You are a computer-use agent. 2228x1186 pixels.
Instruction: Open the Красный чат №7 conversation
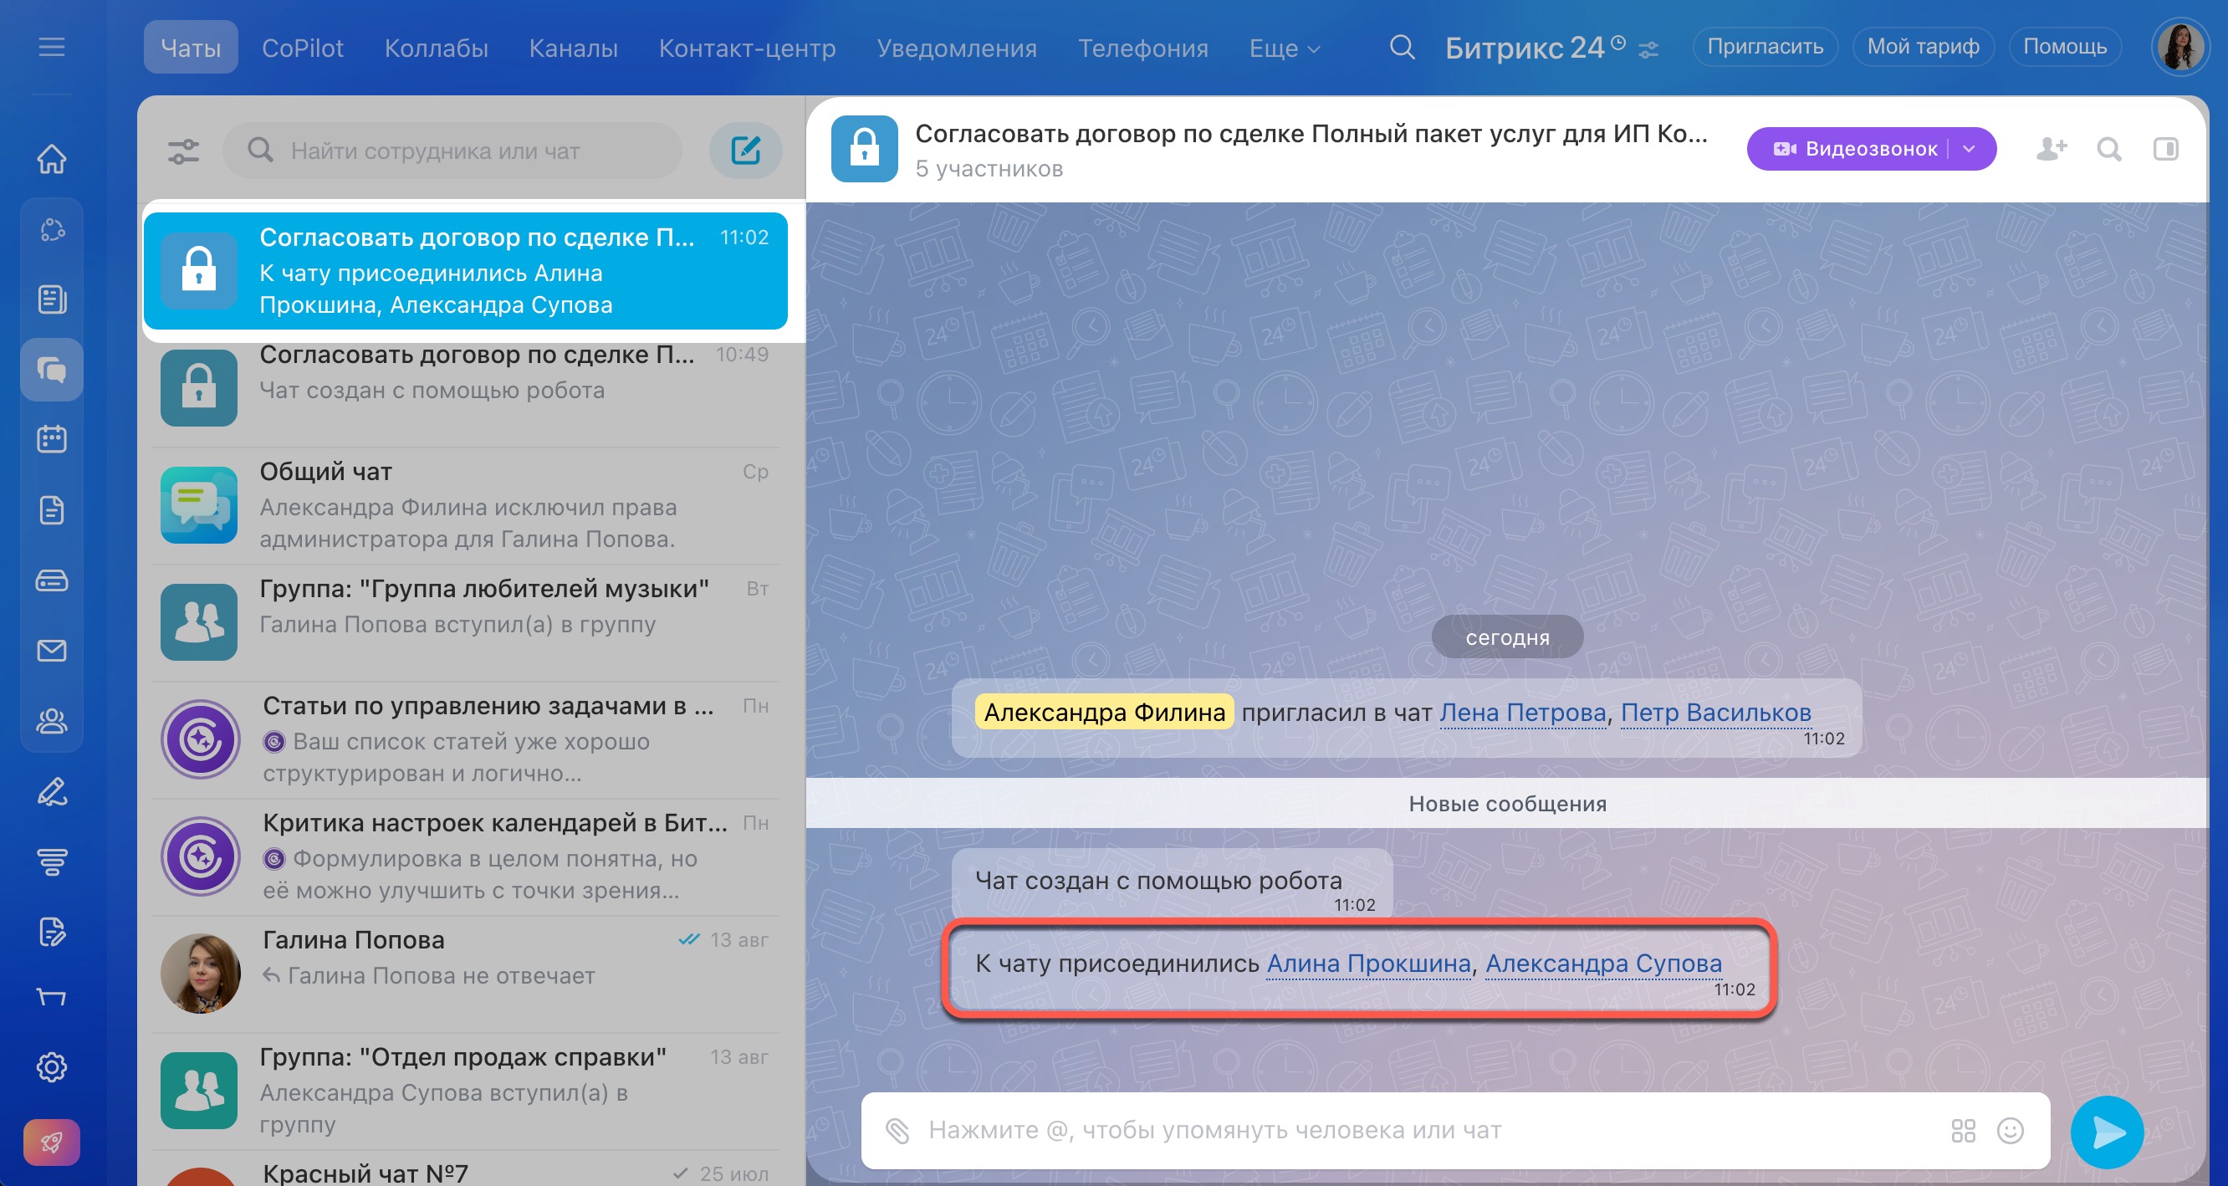click(465, 1169)
